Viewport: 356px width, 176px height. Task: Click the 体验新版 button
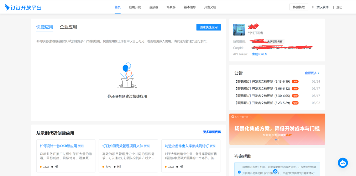click(x=299, y=7)
